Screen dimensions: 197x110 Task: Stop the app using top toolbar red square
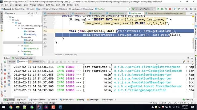[x=170, y=9]
